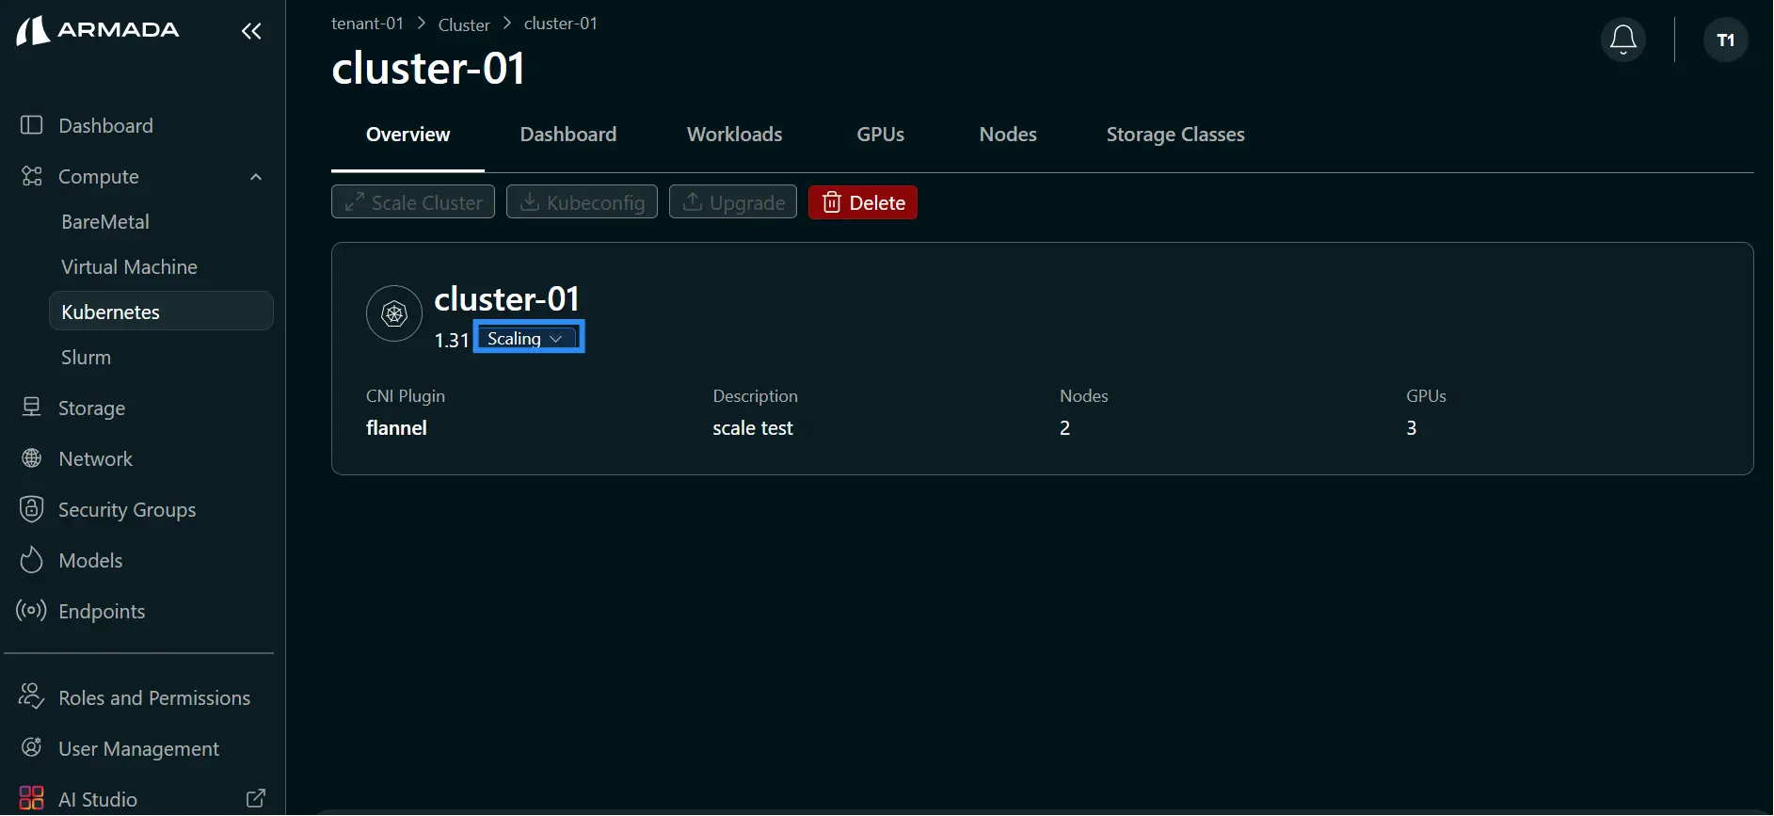Screen dimensions: 1774x816
Task: Open notifications bell
Action: point(1623,40)
